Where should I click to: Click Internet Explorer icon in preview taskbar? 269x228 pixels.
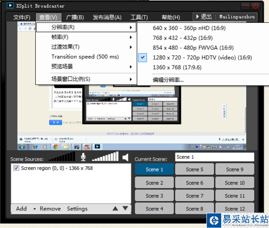point(35,147)
